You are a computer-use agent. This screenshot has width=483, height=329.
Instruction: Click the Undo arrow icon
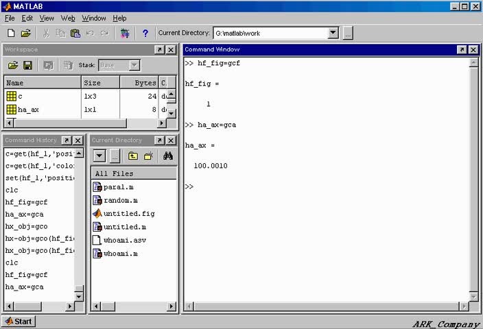point(90,33)
